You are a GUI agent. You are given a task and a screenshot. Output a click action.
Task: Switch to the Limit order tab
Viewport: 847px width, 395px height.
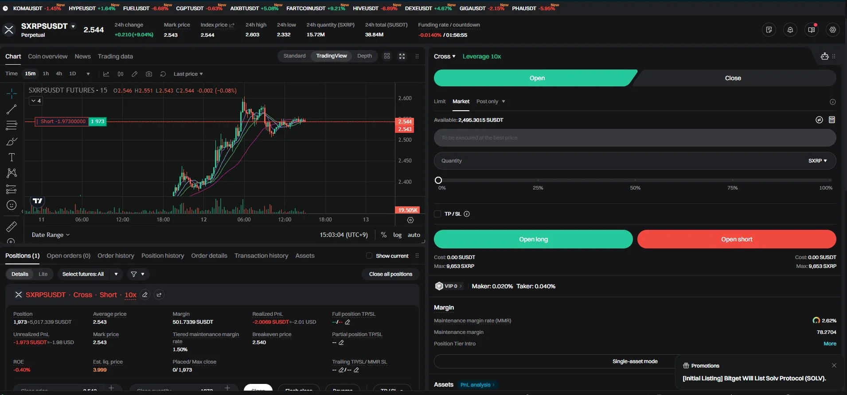[x=440, y=101]
